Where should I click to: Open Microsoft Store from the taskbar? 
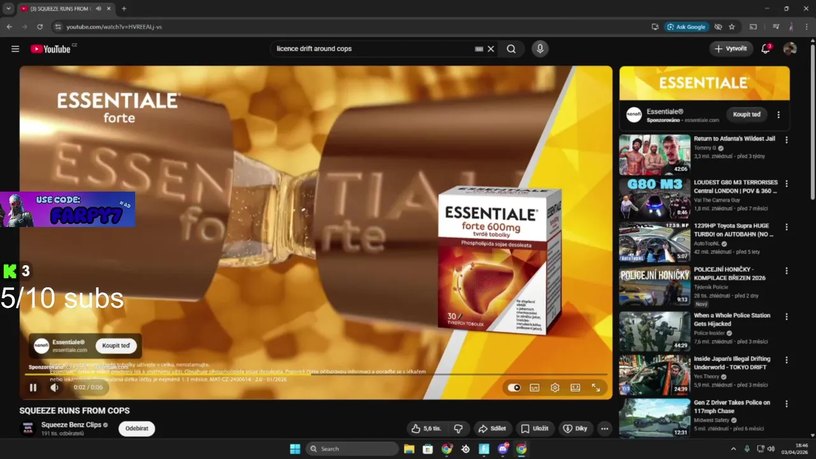[x=428, y=449]
